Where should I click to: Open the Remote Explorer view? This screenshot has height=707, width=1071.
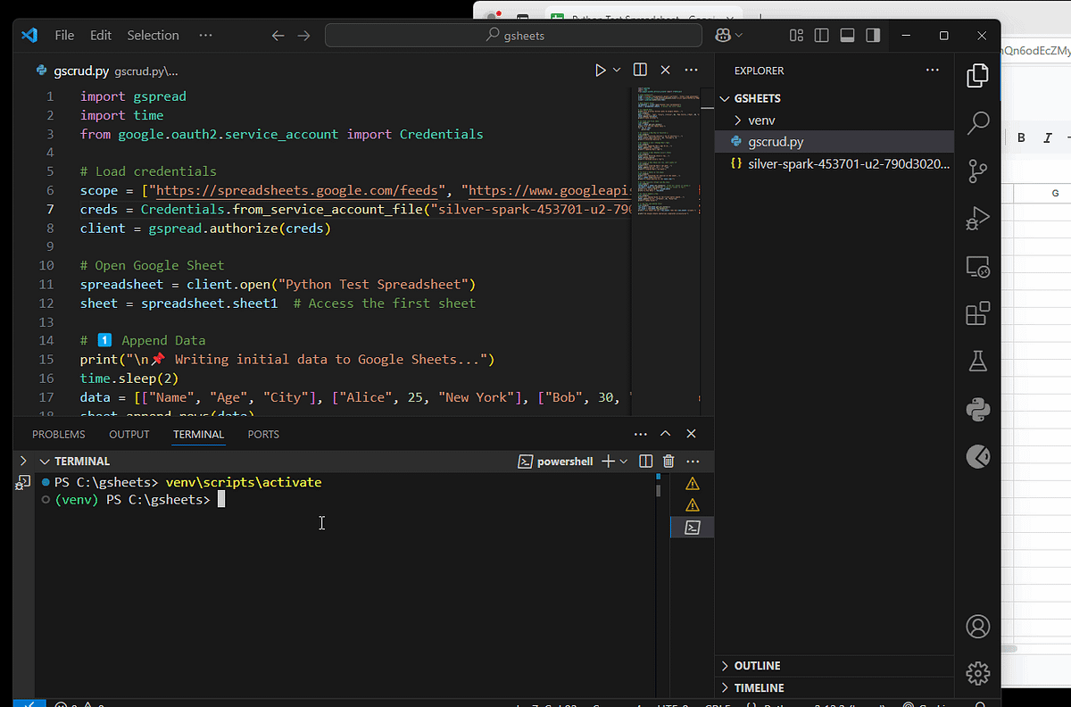(978, 266)
